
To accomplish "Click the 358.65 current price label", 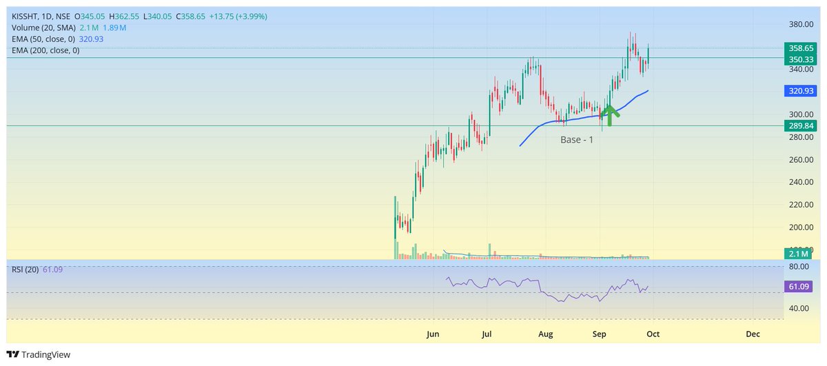I will 802,48.
